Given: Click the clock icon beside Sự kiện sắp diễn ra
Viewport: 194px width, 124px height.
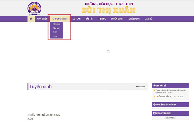Looking at the screenshot, I should 154,105.
